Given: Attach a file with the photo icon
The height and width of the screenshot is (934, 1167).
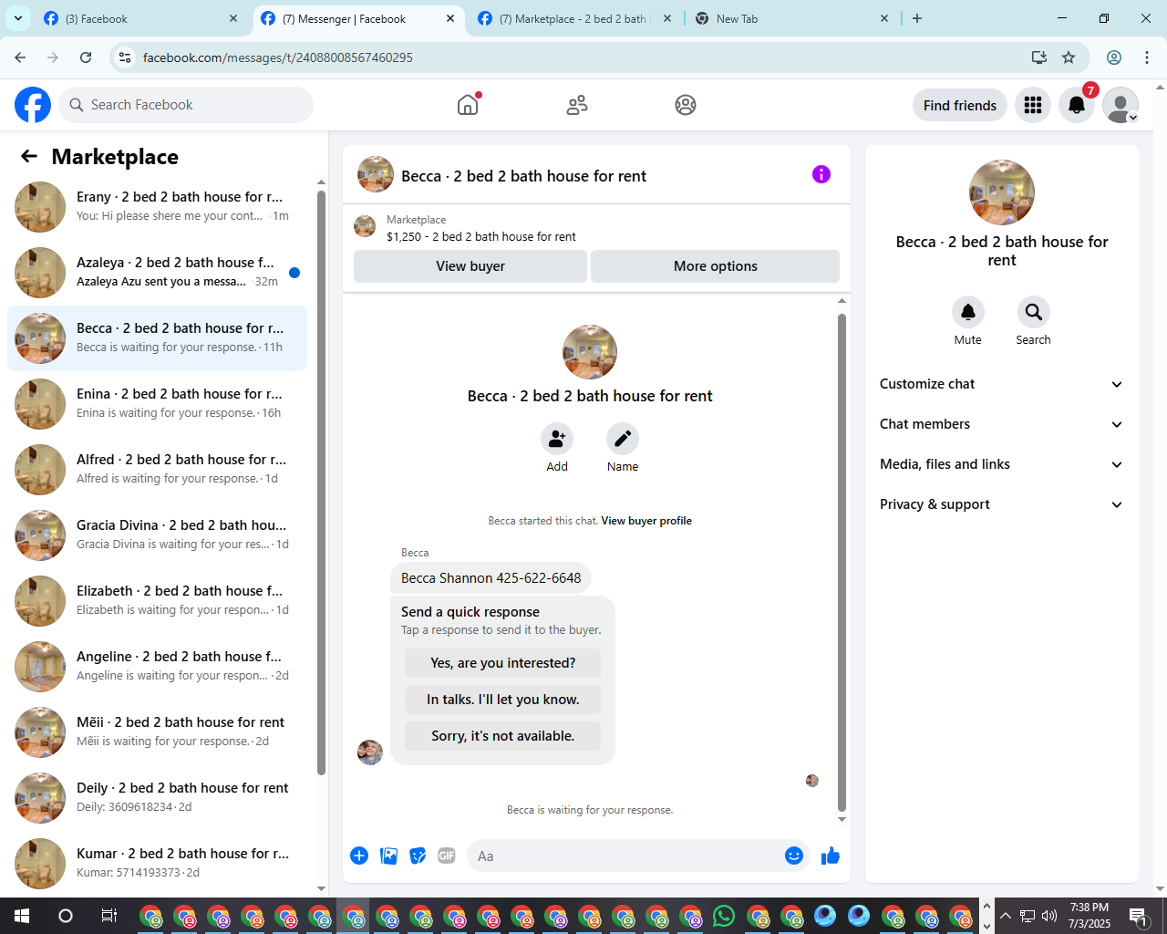Looking at the screenshot, I should 388,856.
